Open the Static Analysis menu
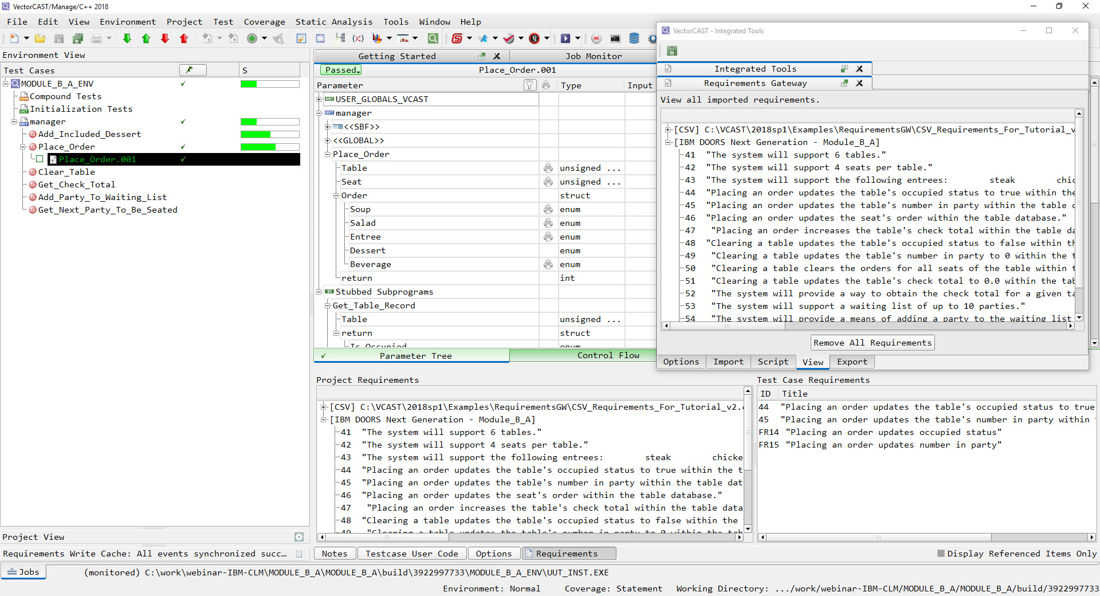The image size is (1100, 596). click(333, 22)
